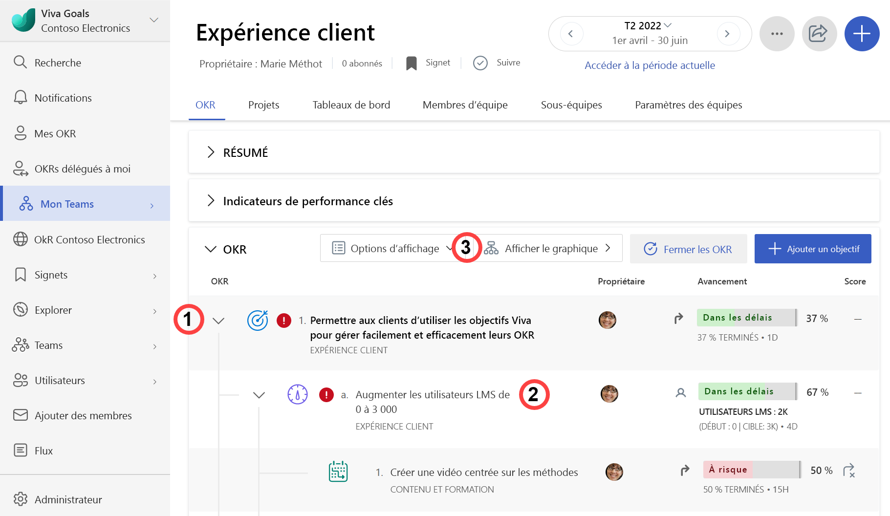Collapse the OKR section
Viewport: 890px width, 516px height.
click(x=210, y=249)
